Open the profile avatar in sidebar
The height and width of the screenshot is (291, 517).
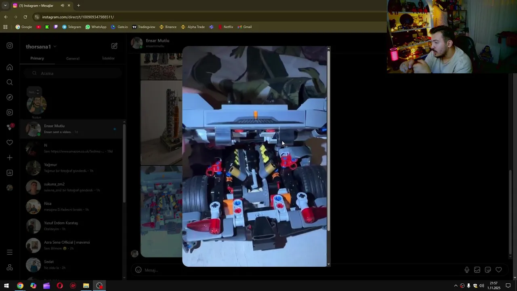10,188
